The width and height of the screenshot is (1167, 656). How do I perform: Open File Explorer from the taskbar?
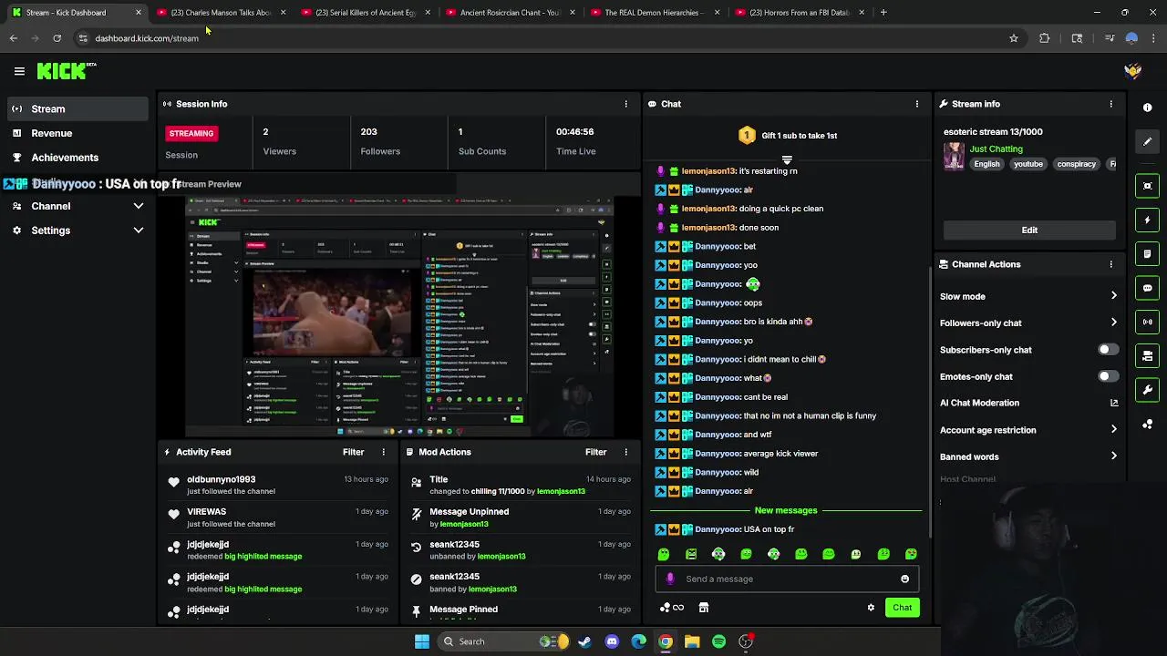click(692, 641)
